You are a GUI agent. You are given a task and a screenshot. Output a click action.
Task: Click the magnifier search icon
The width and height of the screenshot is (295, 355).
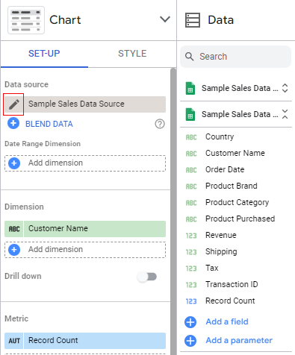(189, 57)
